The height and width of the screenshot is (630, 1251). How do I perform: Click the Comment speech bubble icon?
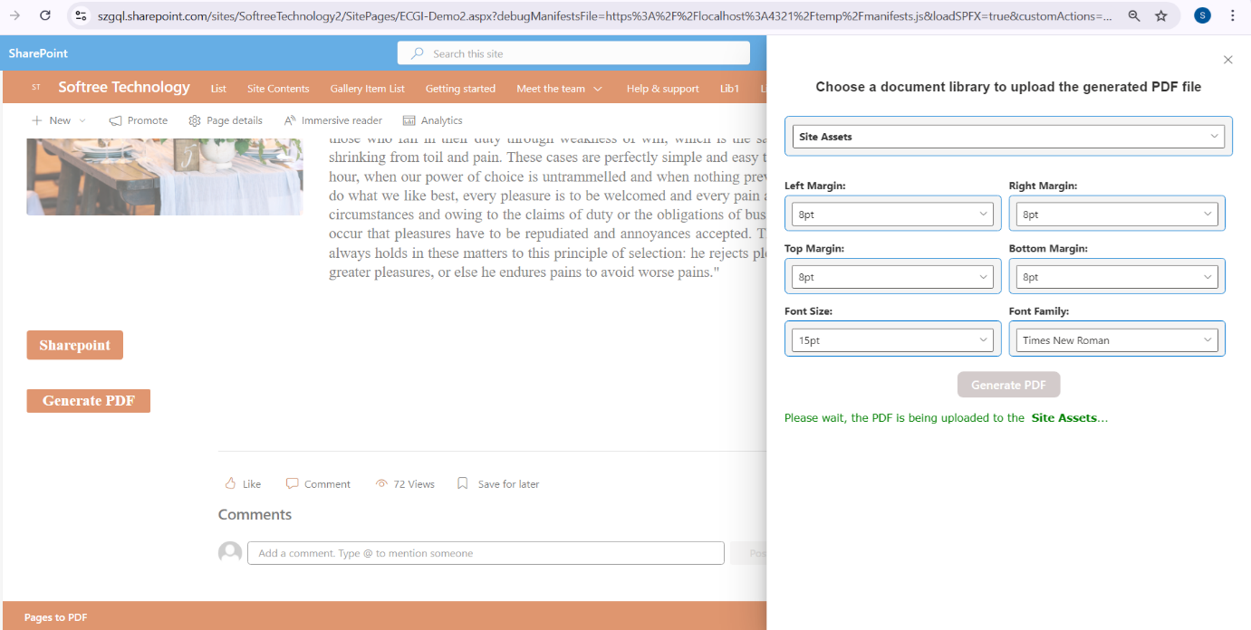[x=292, y=483]
